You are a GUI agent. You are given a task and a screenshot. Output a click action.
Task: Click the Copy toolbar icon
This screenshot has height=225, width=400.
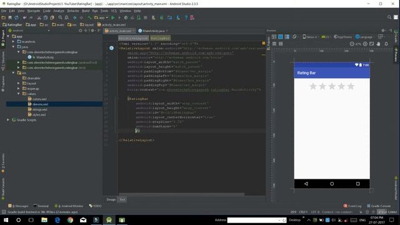click(x=46, y=17)
